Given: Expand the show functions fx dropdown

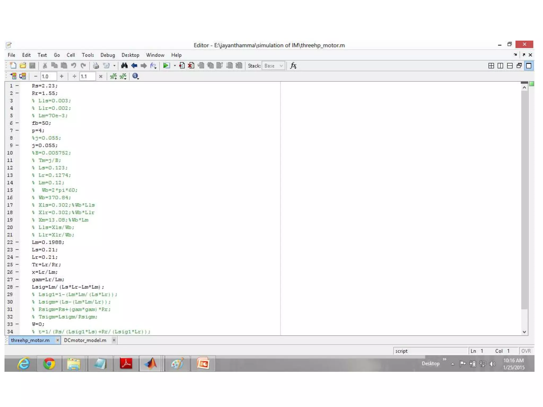Looking at the screenshot, I should (x=153, y=66).
